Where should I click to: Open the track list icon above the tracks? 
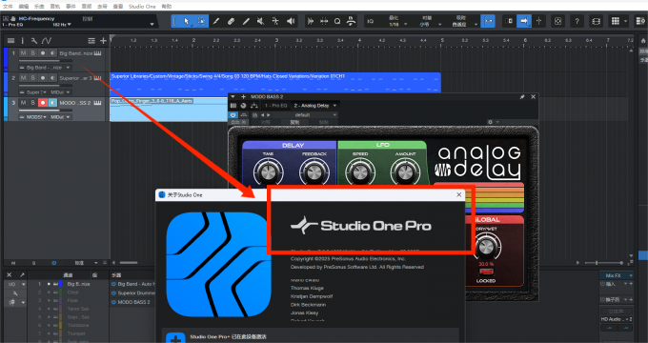pos(11,41)
